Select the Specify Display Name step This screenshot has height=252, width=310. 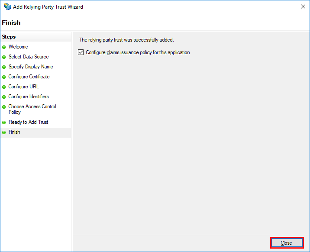coord(31,67)
